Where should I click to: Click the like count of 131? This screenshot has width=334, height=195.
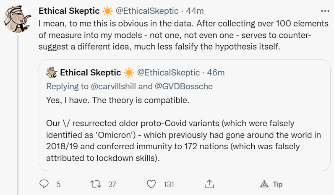click(169, 184)
